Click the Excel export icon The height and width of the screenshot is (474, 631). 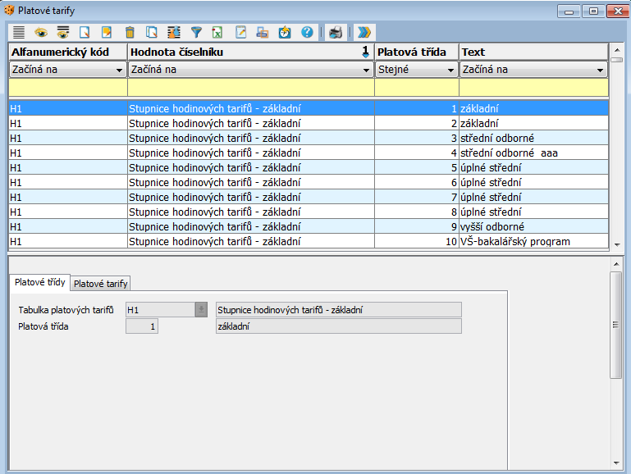pos(218,32)
